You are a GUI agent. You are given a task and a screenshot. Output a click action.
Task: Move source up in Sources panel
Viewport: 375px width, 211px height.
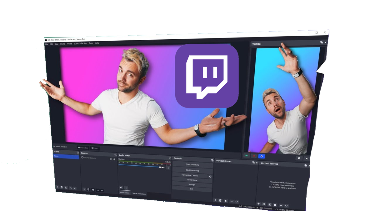click(97, 190)
